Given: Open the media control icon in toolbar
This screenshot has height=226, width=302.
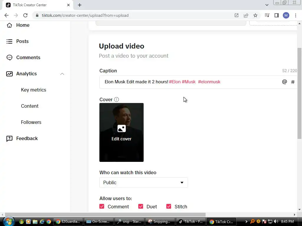Looking at the screenshot, I should (x=267, y=15).
